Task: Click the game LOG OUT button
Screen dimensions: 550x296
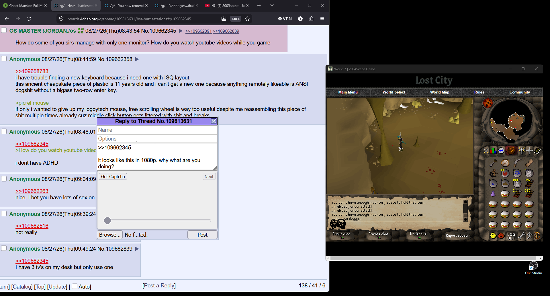Action: tap(511, 236)
